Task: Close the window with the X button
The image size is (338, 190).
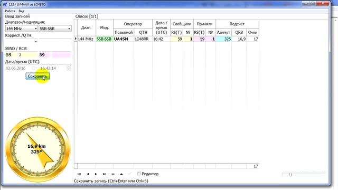Action: (x=323, y=3)
